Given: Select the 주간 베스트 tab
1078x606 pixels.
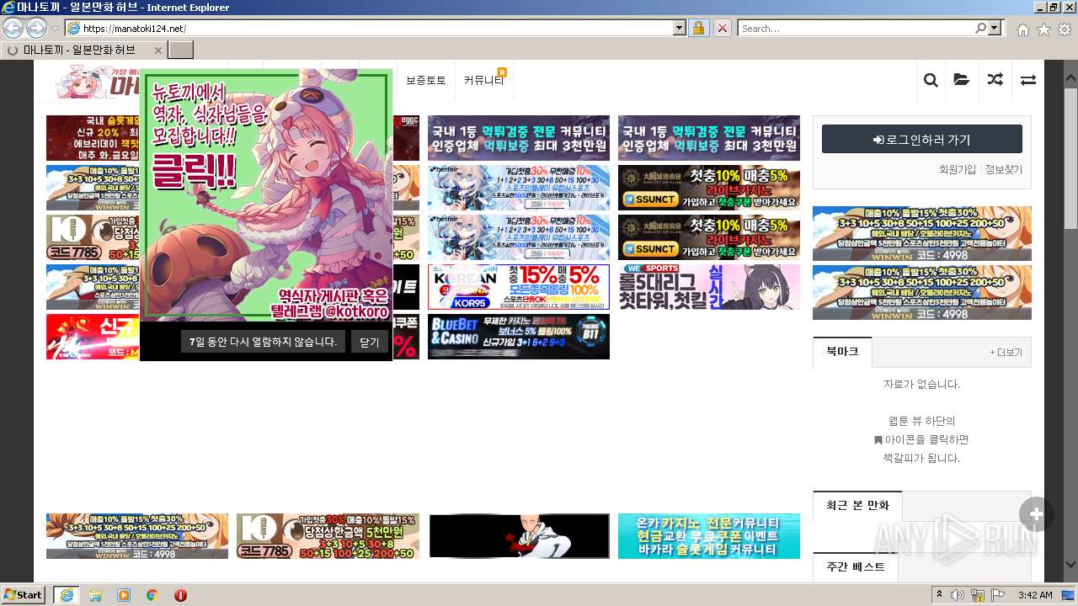Looking at the screenshot, I should click(x=856, y=566).
